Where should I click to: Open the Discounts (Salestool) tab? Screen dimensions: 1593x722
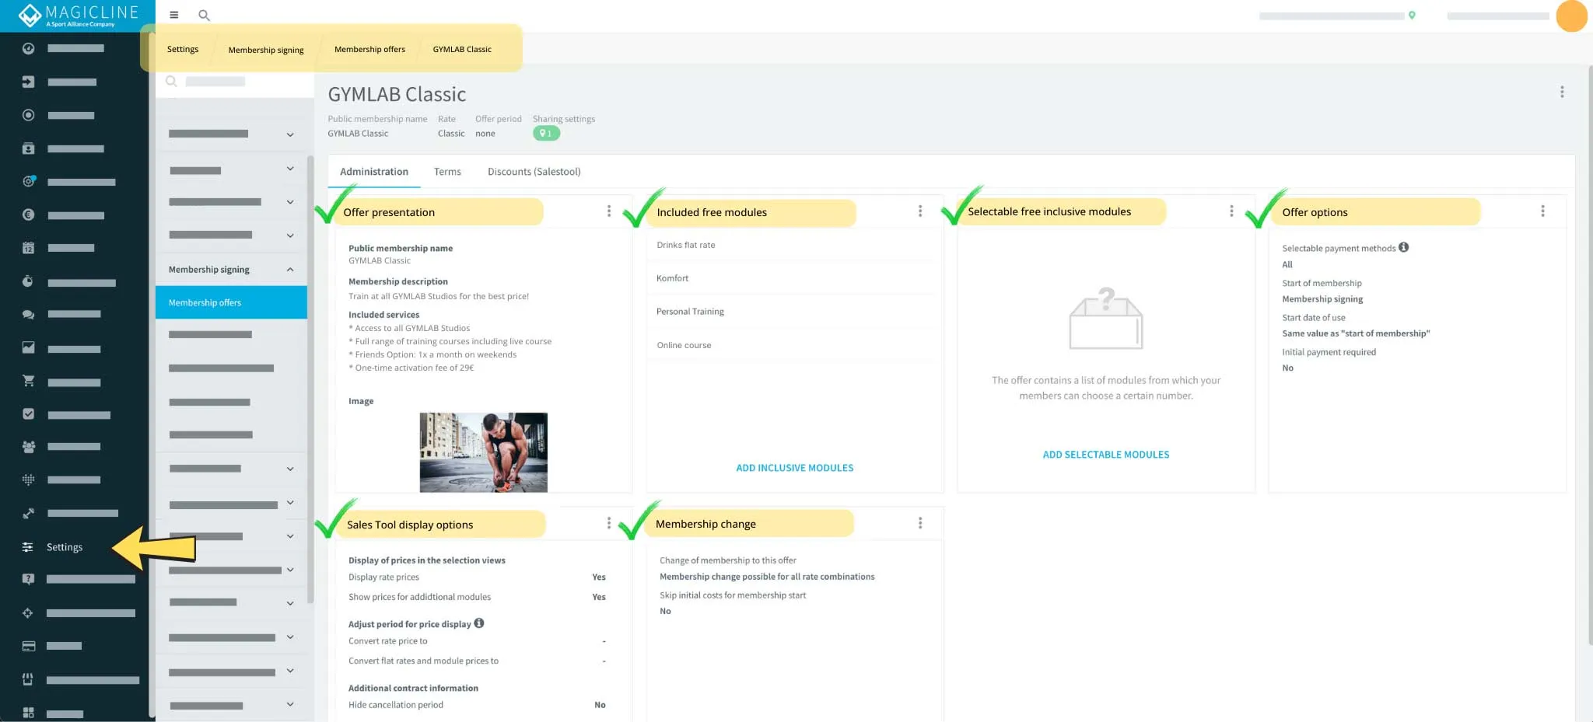(x=534, y=172)
